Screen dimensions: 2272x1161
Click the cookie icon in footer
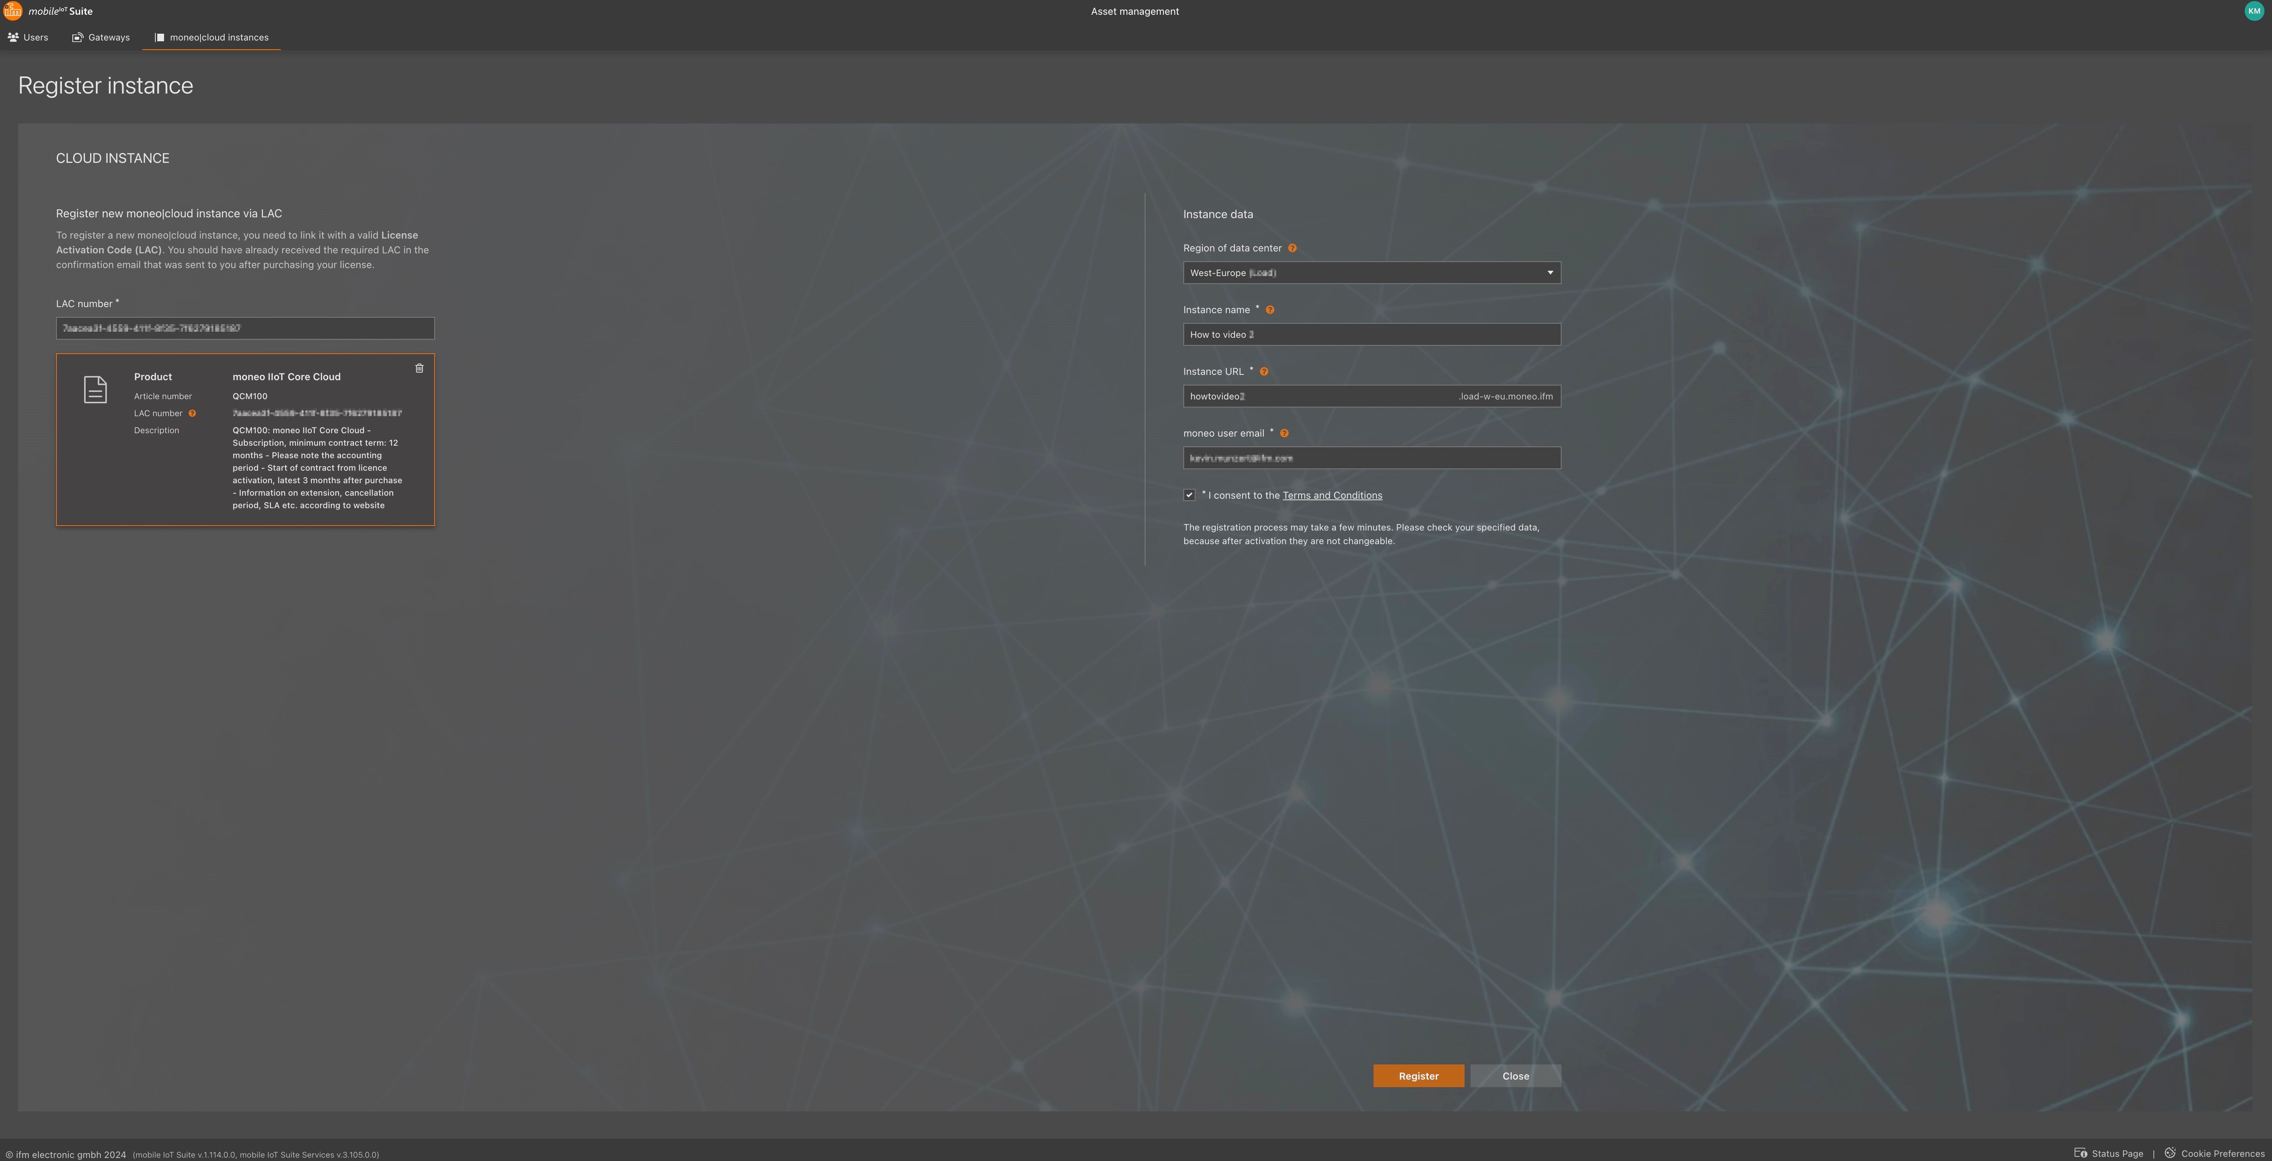pyautogui.click(x=2170, y=1153)
